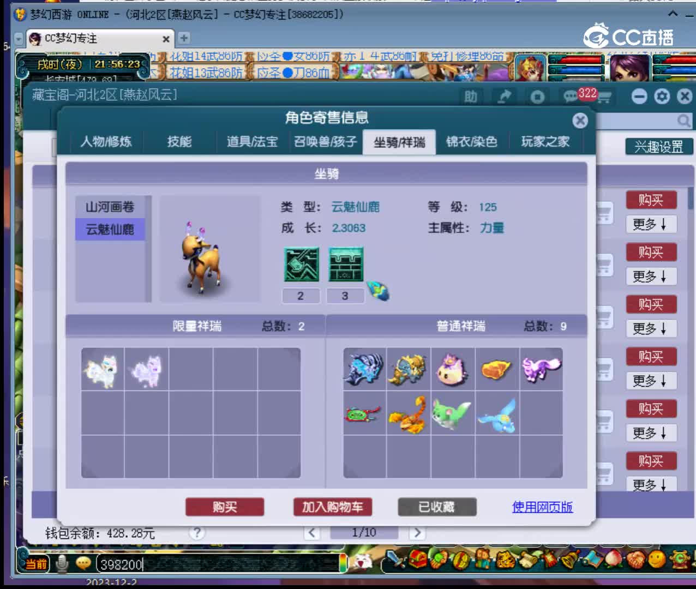Click the chat input field with 398200
The width and height of the screenshot is (696, 589).
(218, 564)
